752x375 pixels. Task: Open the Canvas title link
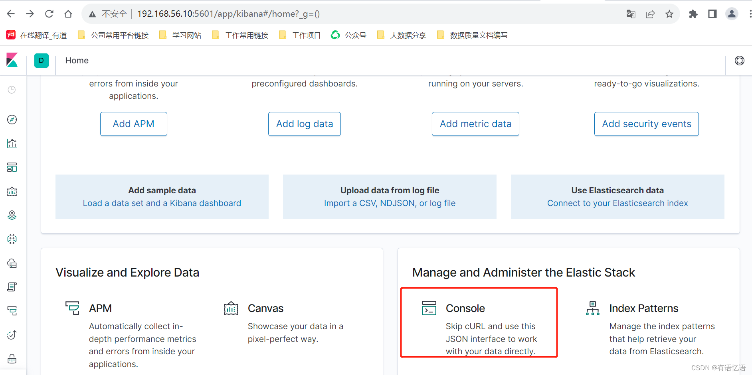coord(265,308)
